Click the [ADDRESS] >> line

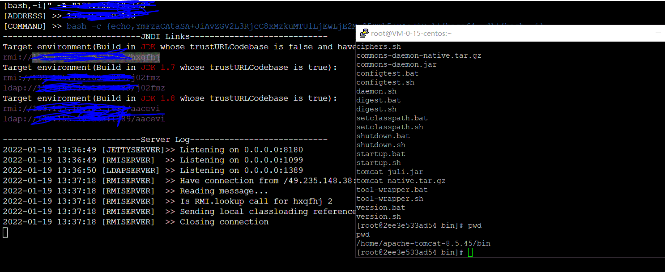(69, 16)
